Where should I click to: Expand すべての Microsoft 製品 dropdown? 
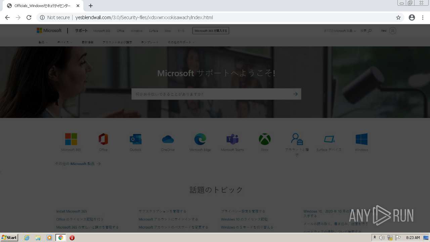340,31
